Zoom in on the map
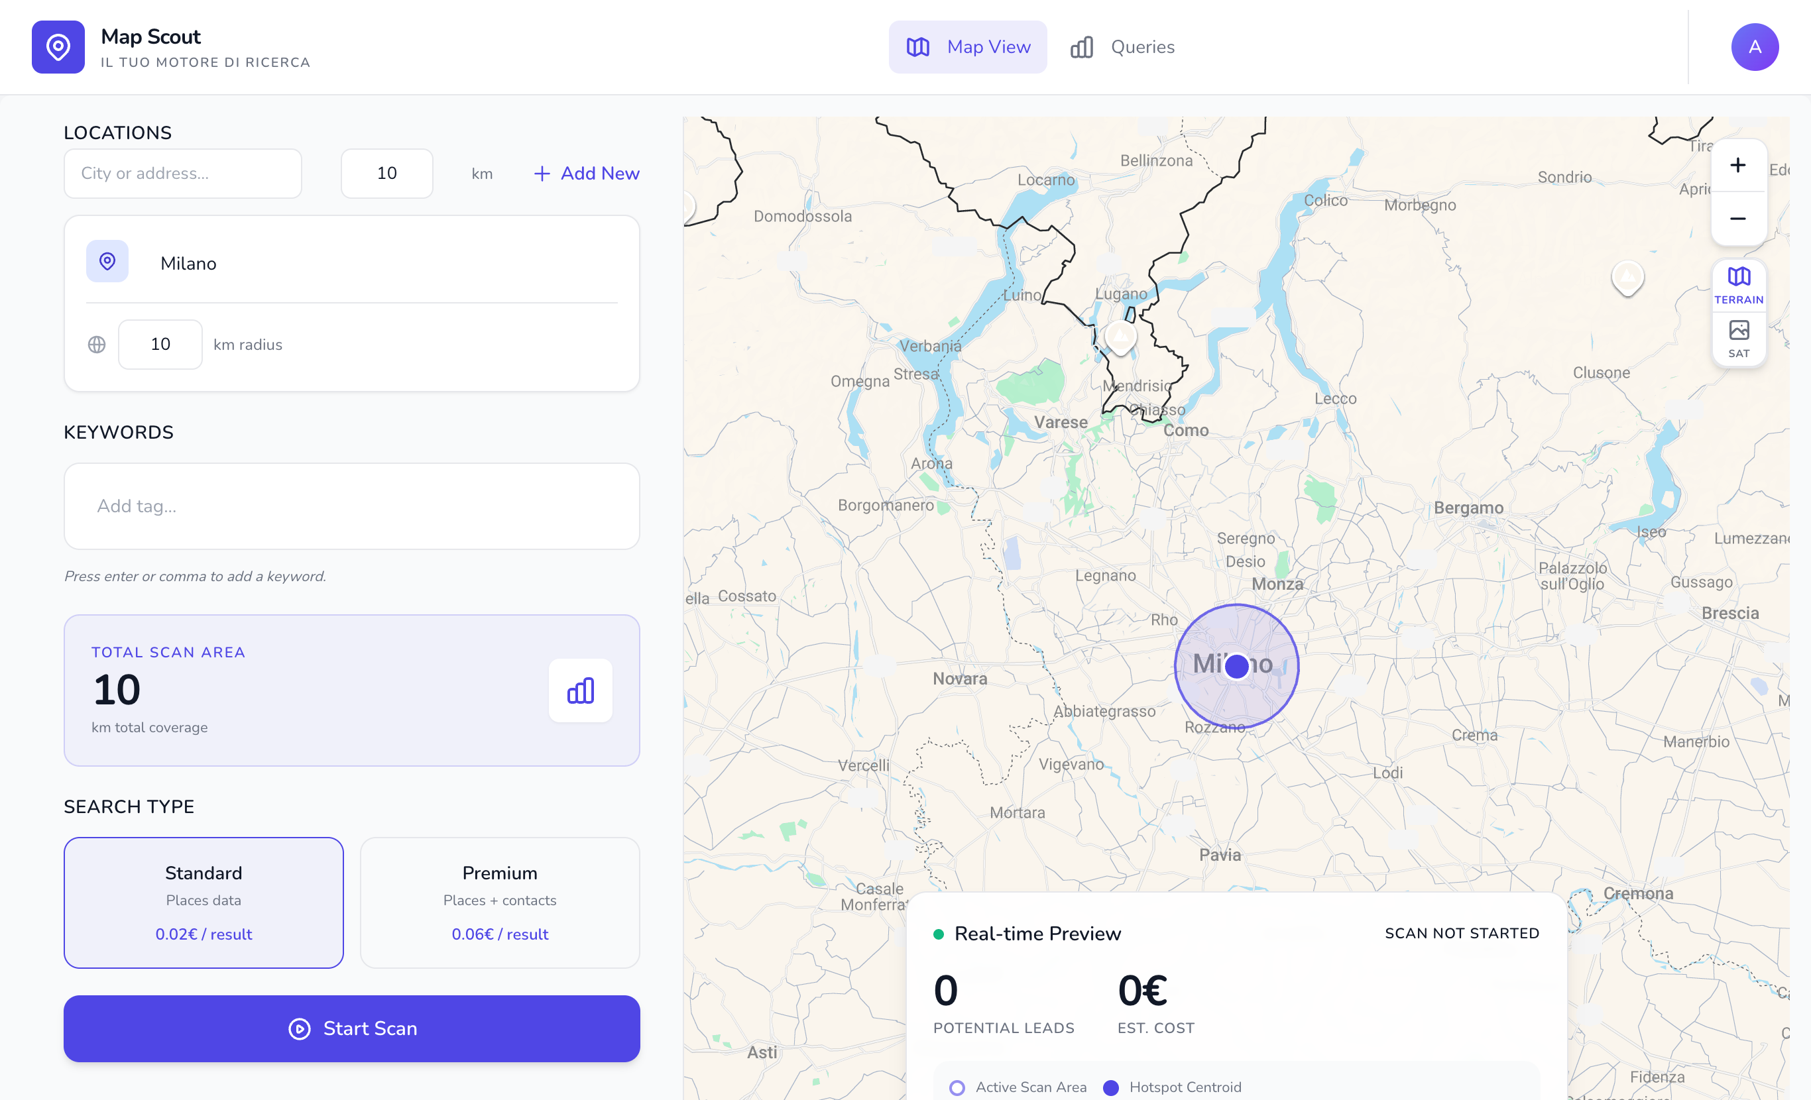Screen dimensions: 1811x1100 click(x=1738, y=164)
